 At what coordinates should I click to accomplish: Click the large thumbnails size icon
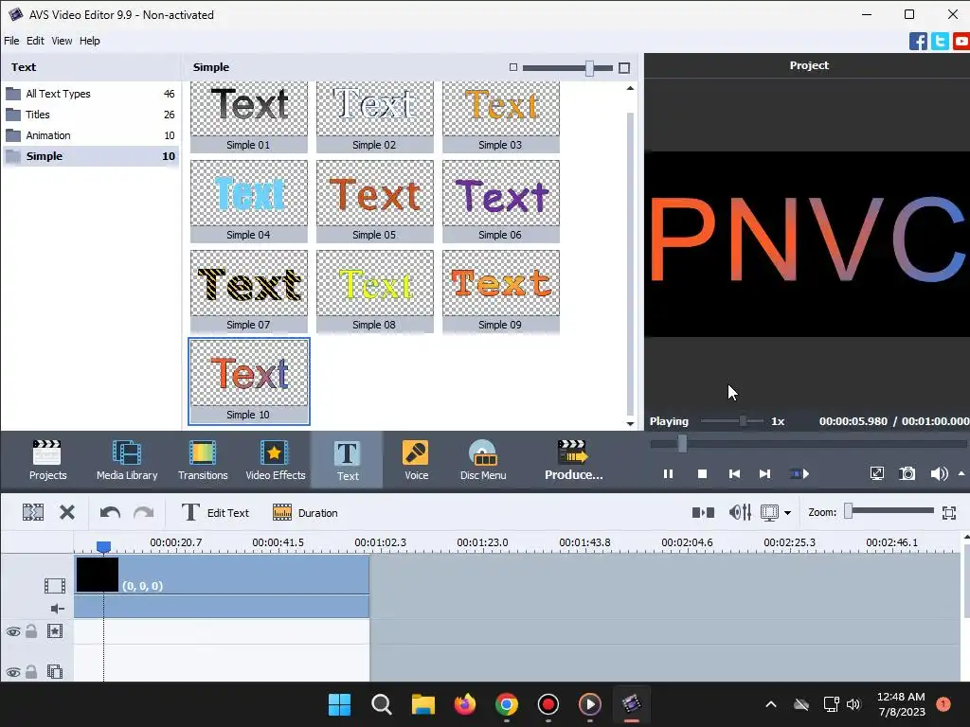(x=624, y=68)
